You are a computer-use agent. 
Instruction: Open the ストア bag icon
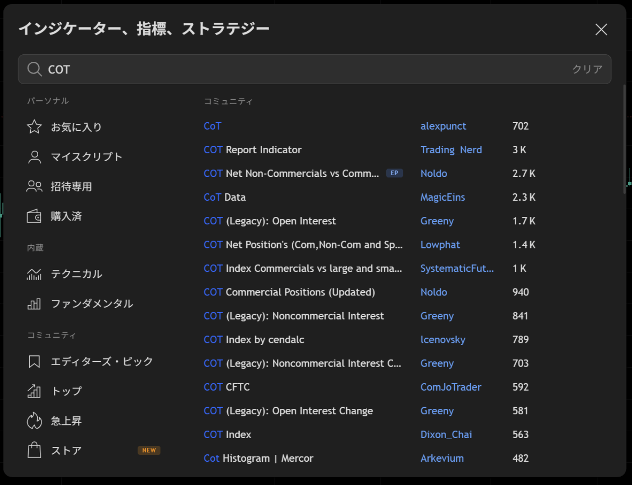(x=34, y=450)
